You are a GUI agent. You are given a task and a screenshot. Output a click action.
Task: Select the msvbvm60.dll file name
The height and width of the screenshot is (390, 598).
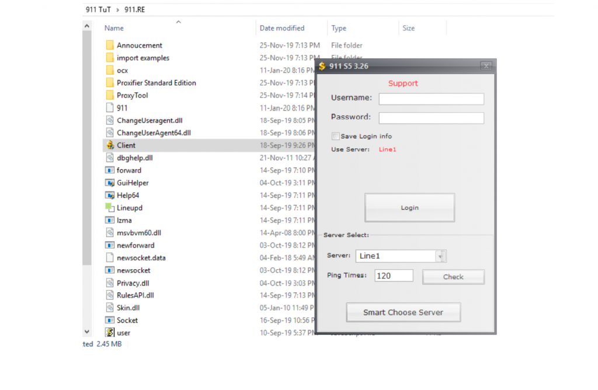[139, 233]
